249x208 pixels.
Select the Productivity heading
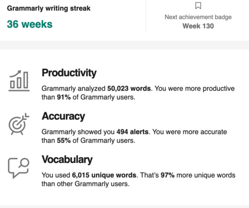click(x=69, y=73)
